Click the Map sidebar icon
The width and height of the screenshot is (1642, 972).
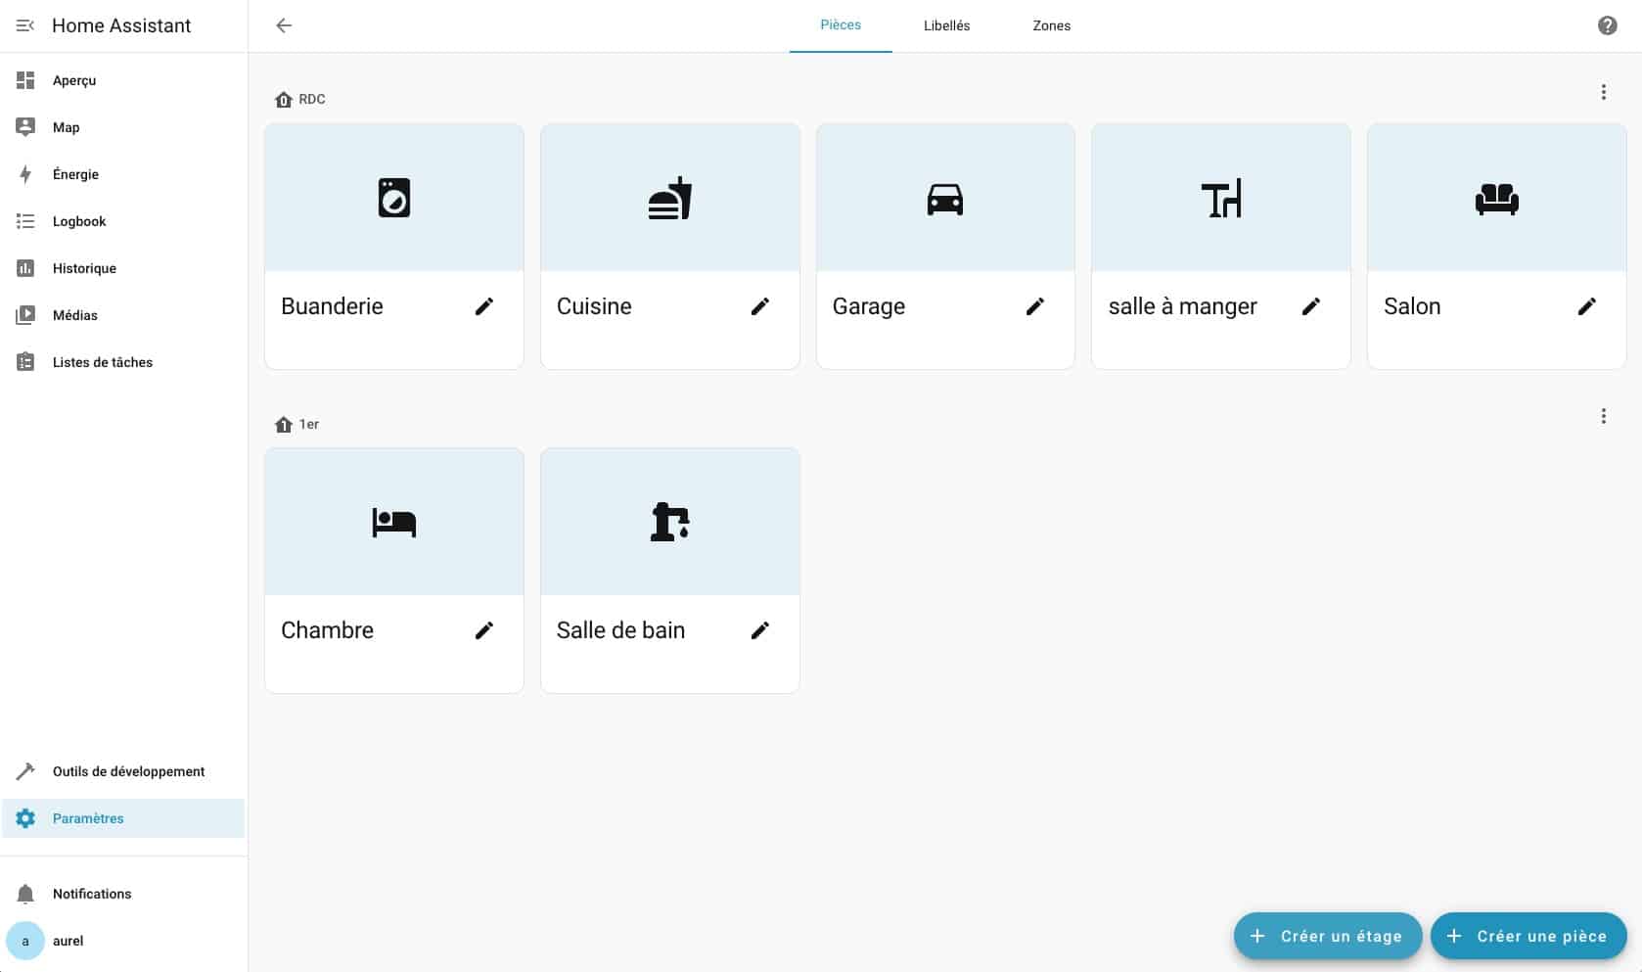coord(25,127)
